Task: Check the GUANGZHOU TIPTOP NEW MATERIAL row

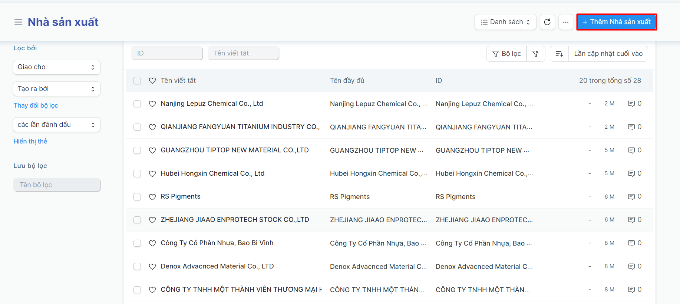Action: tap(137, 151)
